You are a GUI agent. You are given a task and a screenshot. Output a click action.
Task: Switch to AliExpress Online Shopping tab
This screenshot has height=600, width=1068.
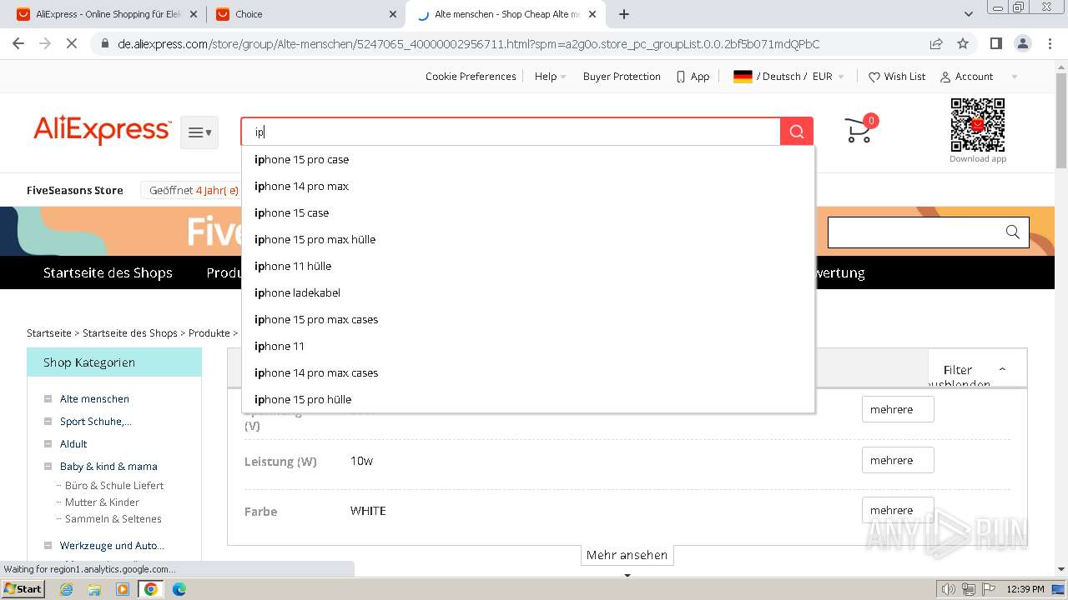coord(107,14)
